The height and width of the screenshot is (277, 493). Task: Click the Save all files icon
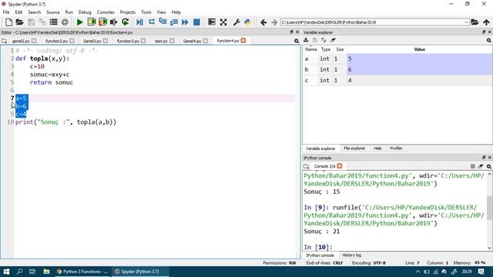[x=42, y=22]
